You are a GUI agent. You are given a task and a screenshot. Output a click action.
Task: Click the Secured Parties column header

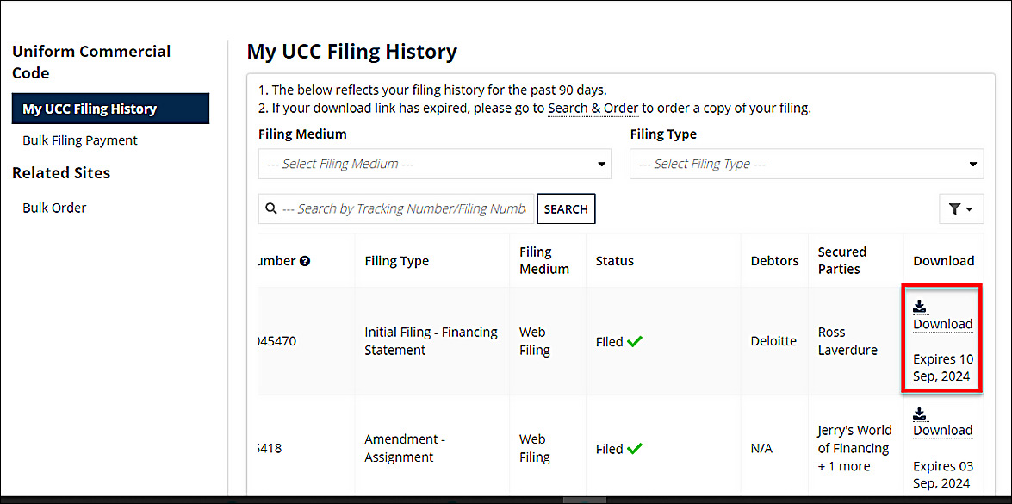click(841, 260)
